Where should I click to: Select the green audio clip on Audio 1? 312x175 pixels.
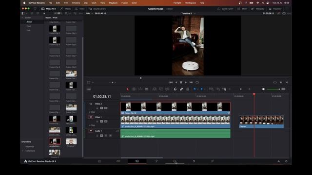(175, 134)
